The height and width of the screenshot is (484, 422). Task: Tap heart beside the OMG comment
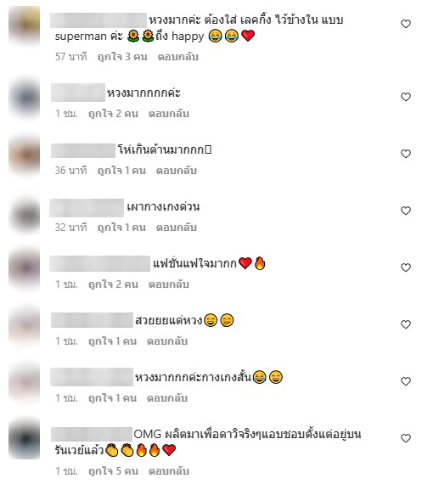[406, 438]
